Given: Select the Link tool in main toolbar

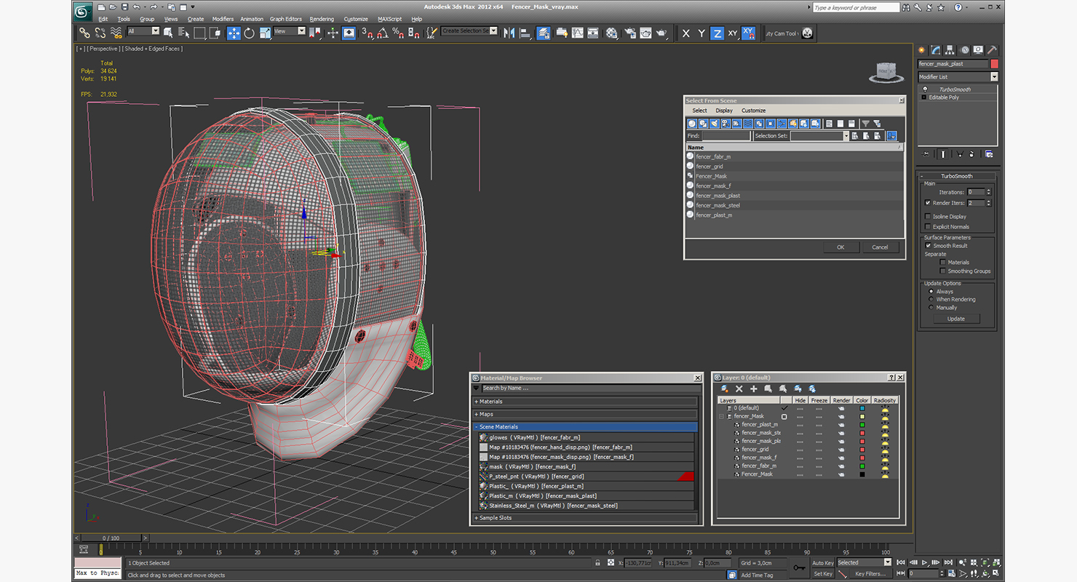Looking at the screenshot, I should [x=84, y=33].
